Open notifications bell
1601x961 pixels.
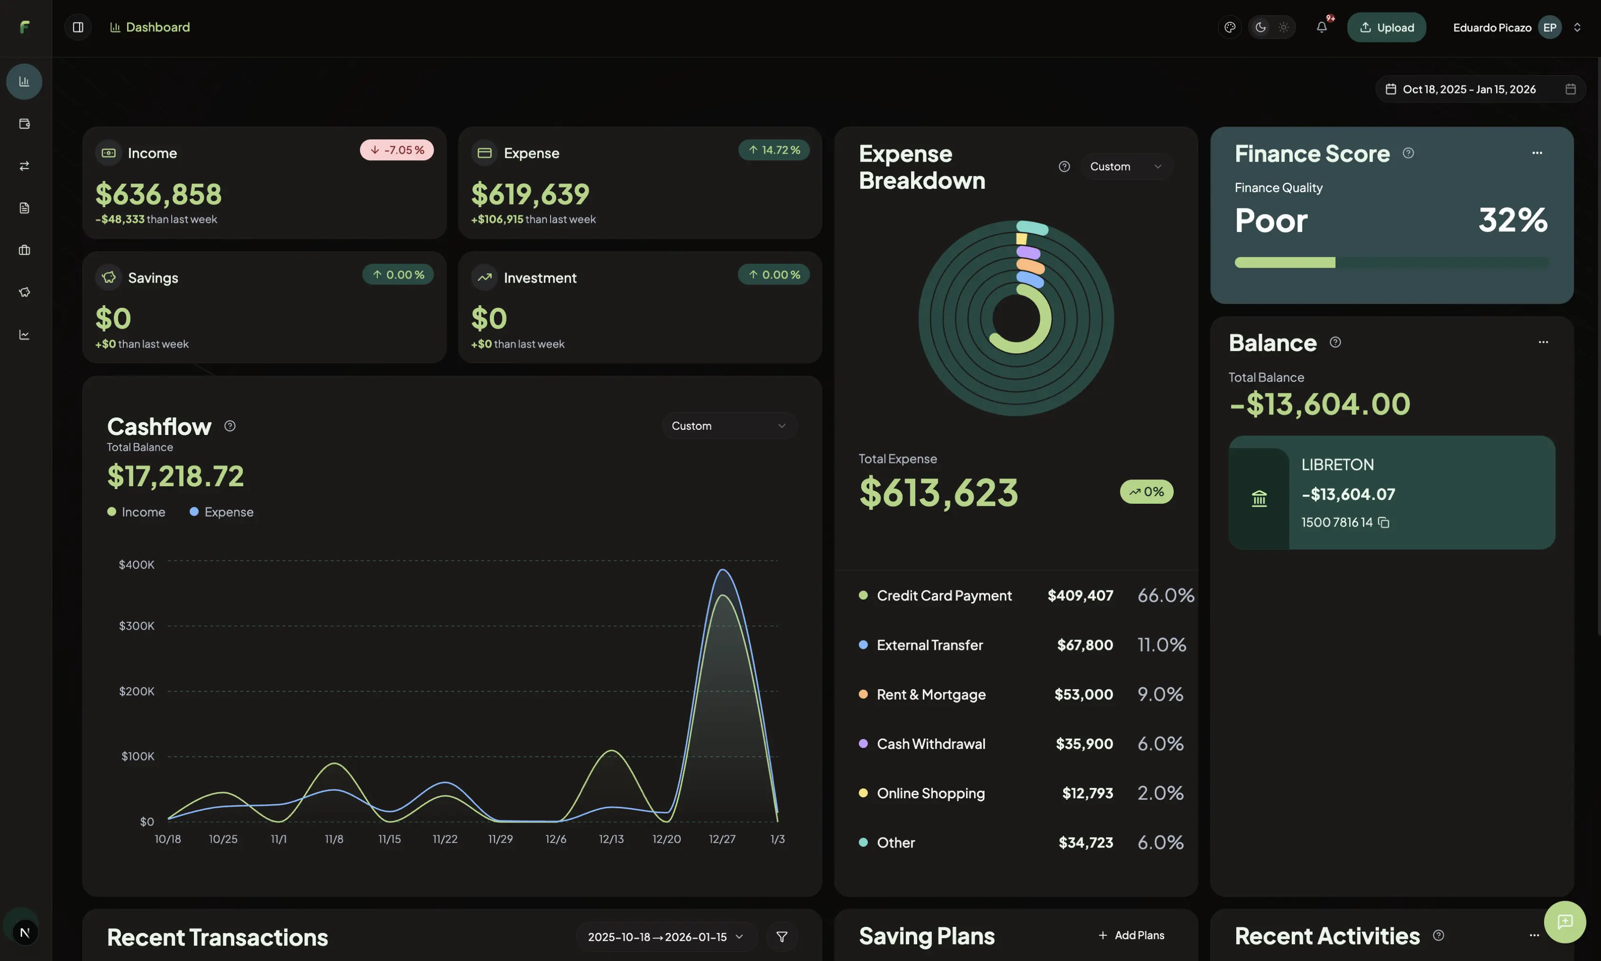1321,27
